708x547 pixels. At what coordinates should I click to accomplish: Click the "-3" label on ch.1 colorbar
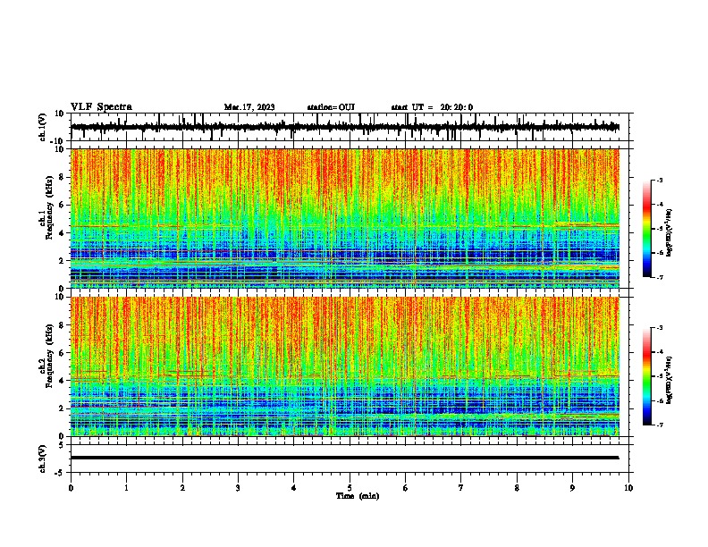pos(660,181)
